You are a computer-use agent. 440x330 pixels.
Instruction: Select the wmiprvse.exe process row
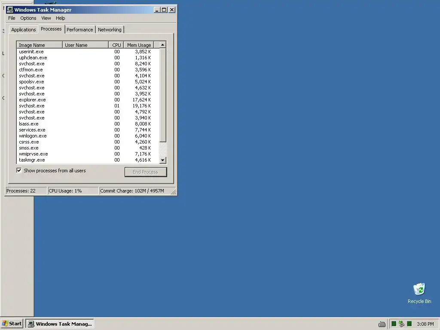(88, 154)
